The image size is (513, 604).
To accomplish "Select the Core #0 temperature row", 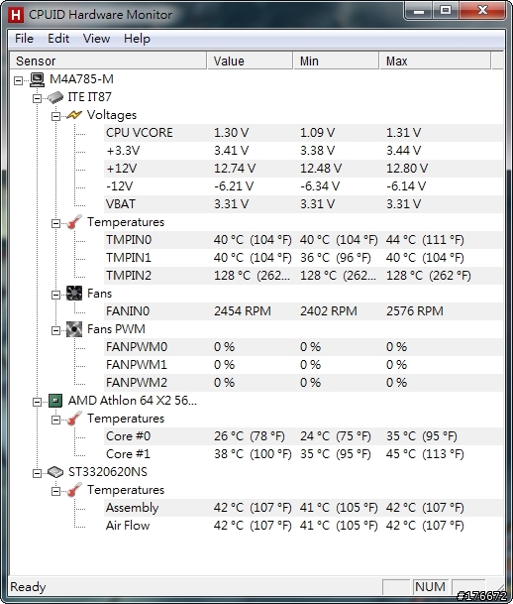I will [303, 436].
